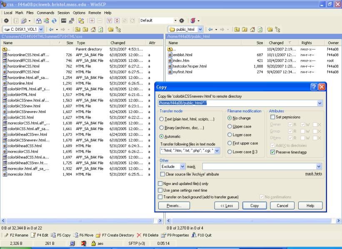Go back in the local panel
This screenshot has width=342, height=249.
(x=51, y=30)
